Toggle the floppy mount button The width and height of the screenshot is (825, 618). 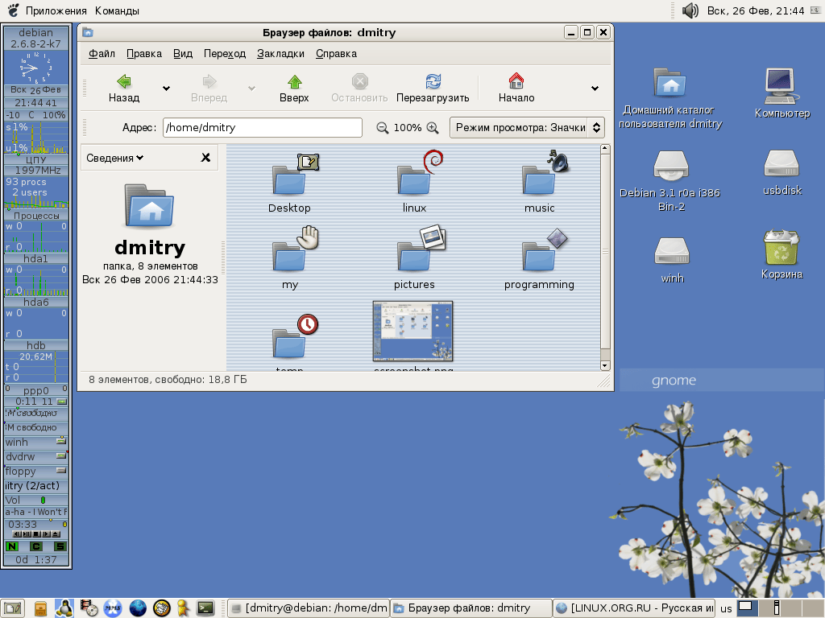(61, 472)
